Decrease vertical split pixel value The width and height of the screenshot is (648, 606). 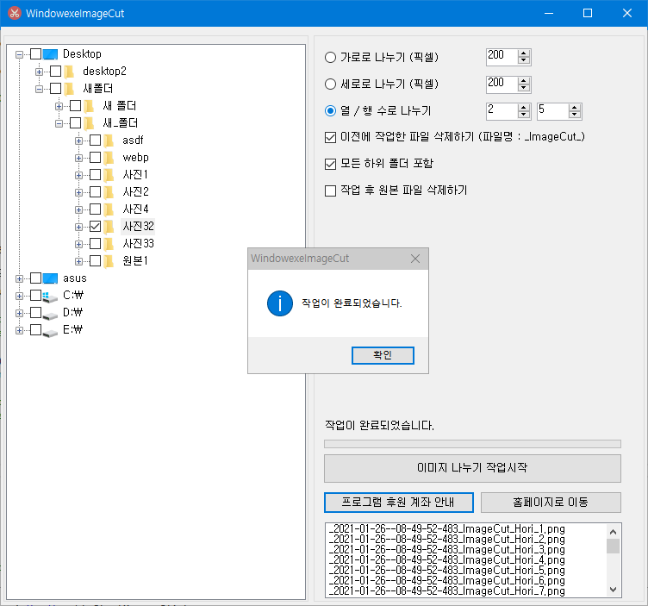[x=524, y=88]
